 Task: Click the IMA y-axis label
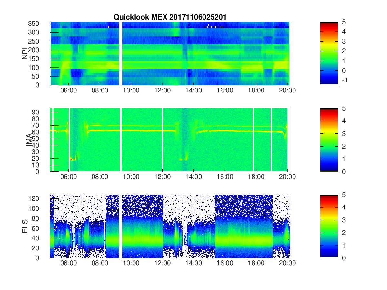pos(29,140)
